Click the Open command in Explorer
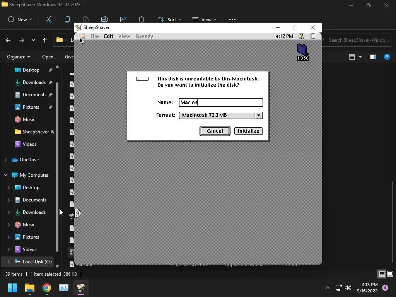Image resolution: width=396 pixels, height=297 pixels. point(48,57)
